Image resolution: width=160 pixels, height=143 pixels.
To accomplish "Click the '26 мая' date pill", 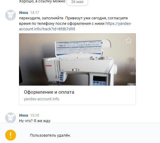I will point(77,2).
